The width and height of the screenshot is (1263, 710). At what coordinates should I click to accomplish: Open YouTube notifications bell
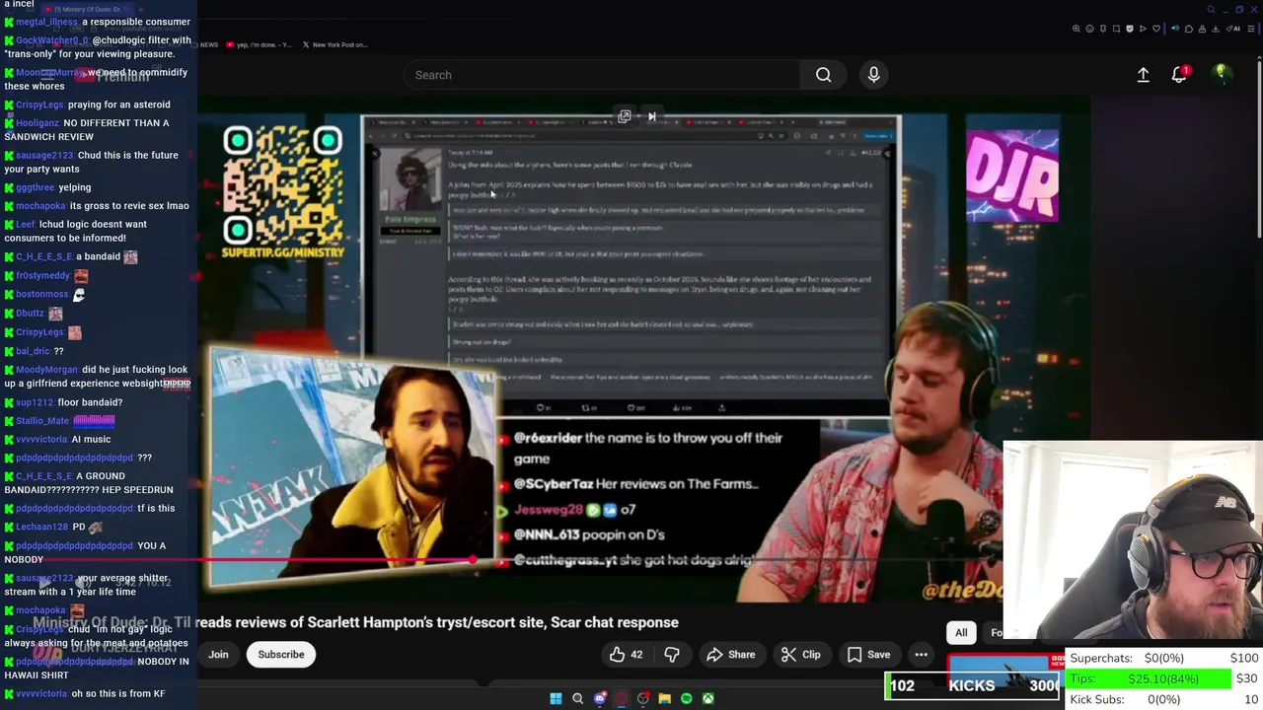[x=1179, y=75]
